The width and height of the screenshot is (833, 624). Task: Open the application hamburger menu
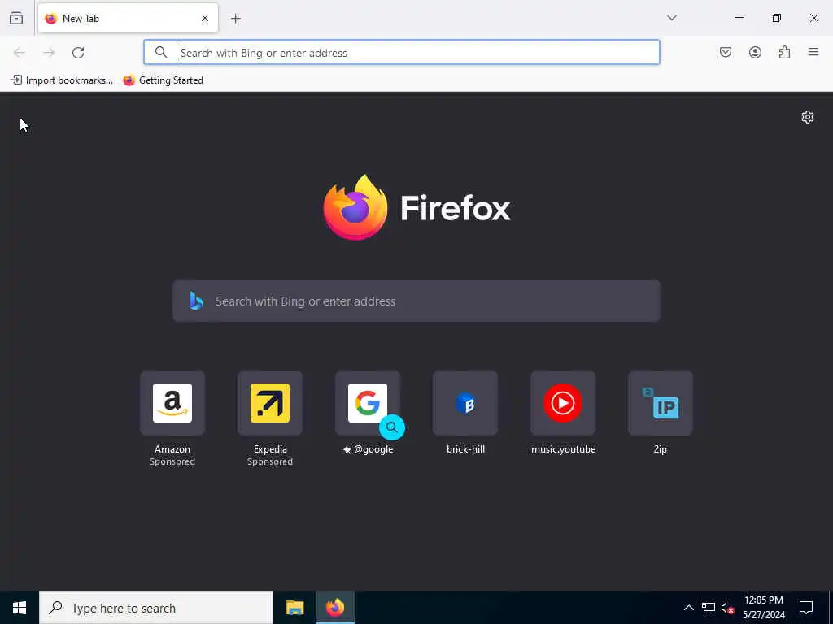pos(813,52)
